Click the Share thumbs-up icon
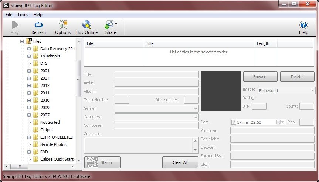This screenshot has height=182, width=319. [x=109, y=25]
